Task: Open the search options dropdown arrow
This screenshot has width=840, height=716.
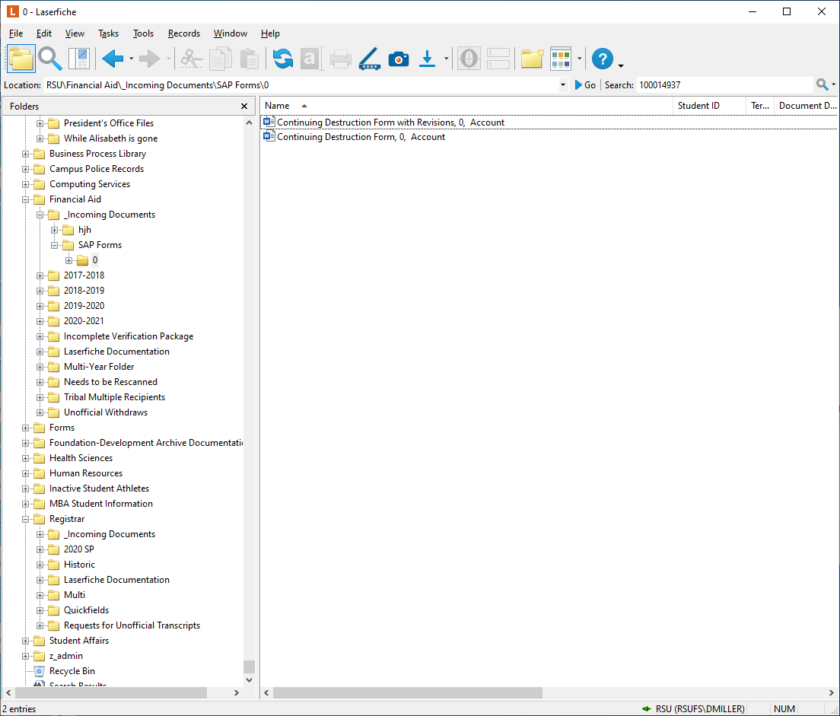Action: [x=834, y=84]
